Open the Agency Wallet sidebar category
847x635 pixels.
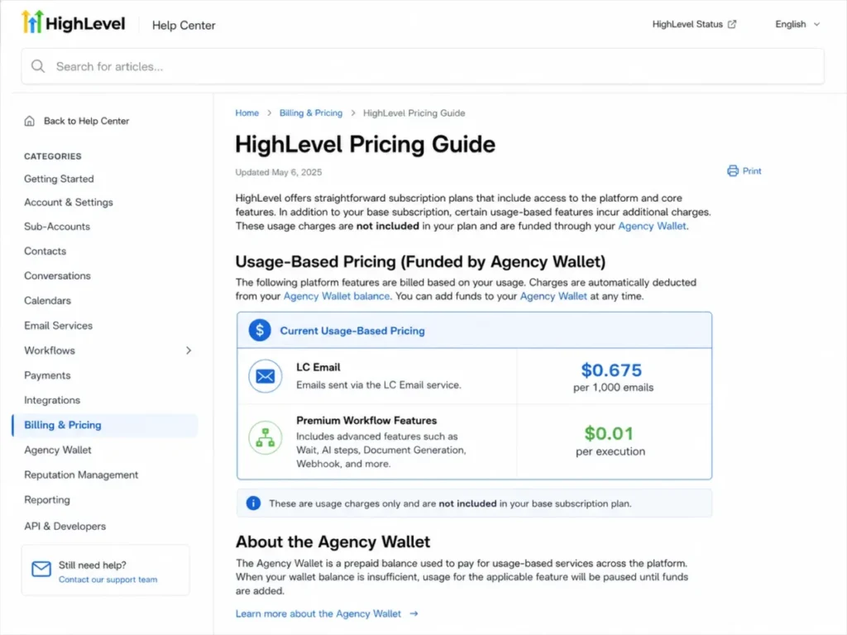(x=58, y=450)
